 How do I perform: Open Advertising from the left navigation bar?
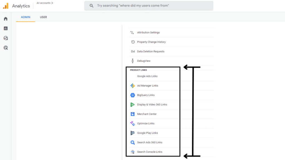click(x=5, y=48)
